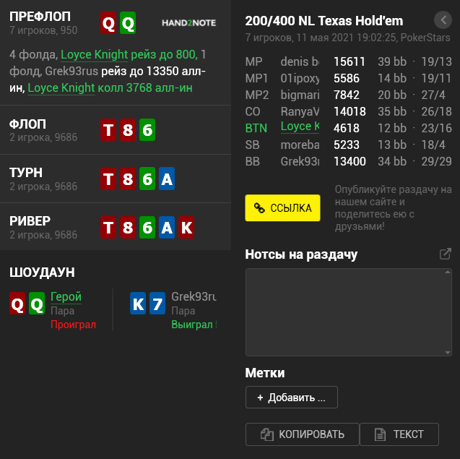Screen dimensions: 460x459
Task: Click the red Q card in preflop
Action: [x=108, y=23]
